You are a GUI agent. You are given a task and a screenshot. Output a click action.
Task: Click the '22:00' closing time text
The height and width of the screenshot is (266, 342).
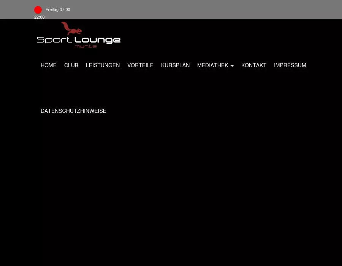[x=39, y=17]
